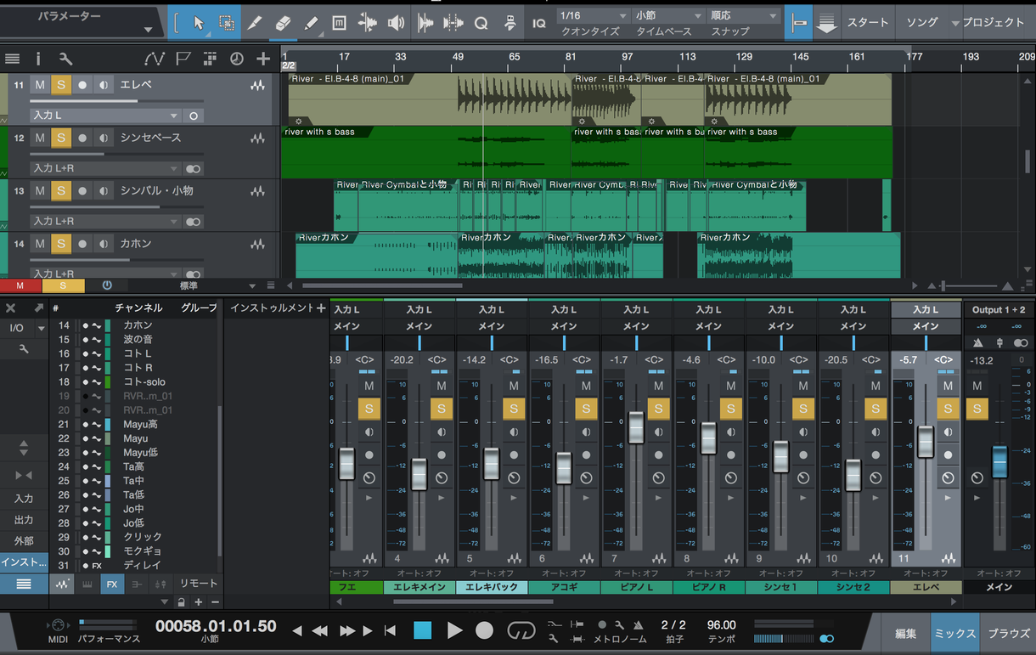Open the inspector 'i' icon
Image resolution: width=1036 pixels, height=655 pixels.
38,59
